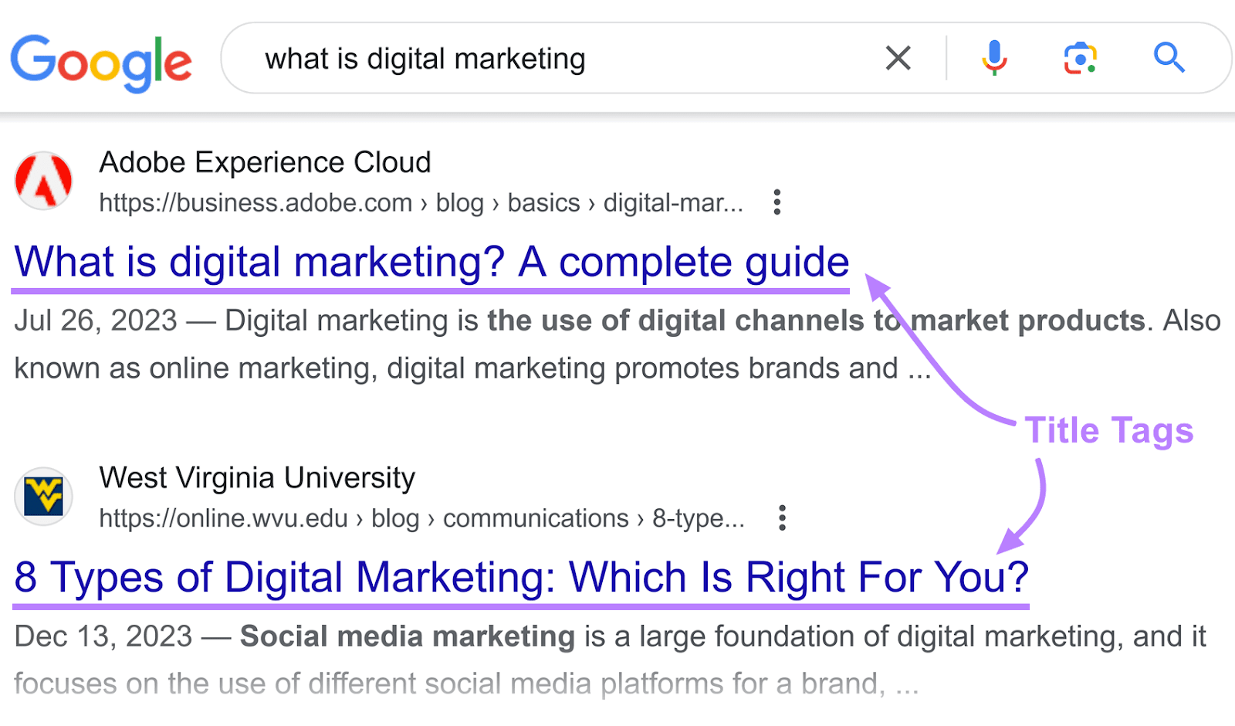Open the three-dot menu on the Adobe result
The height and width of the screenshot is (726, 1235).
click(777, 202)
